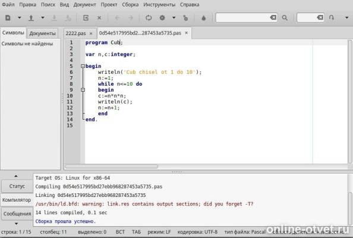This screenshot has width=353, height=238.
Task: Open the Документ menu
Action: pos(84,5)
